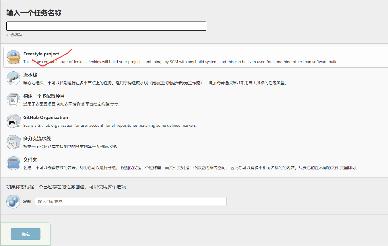The image size is (388, 246).
Task: Select the 构建一个多配置项目 tools icon
Action: (13, 99)
